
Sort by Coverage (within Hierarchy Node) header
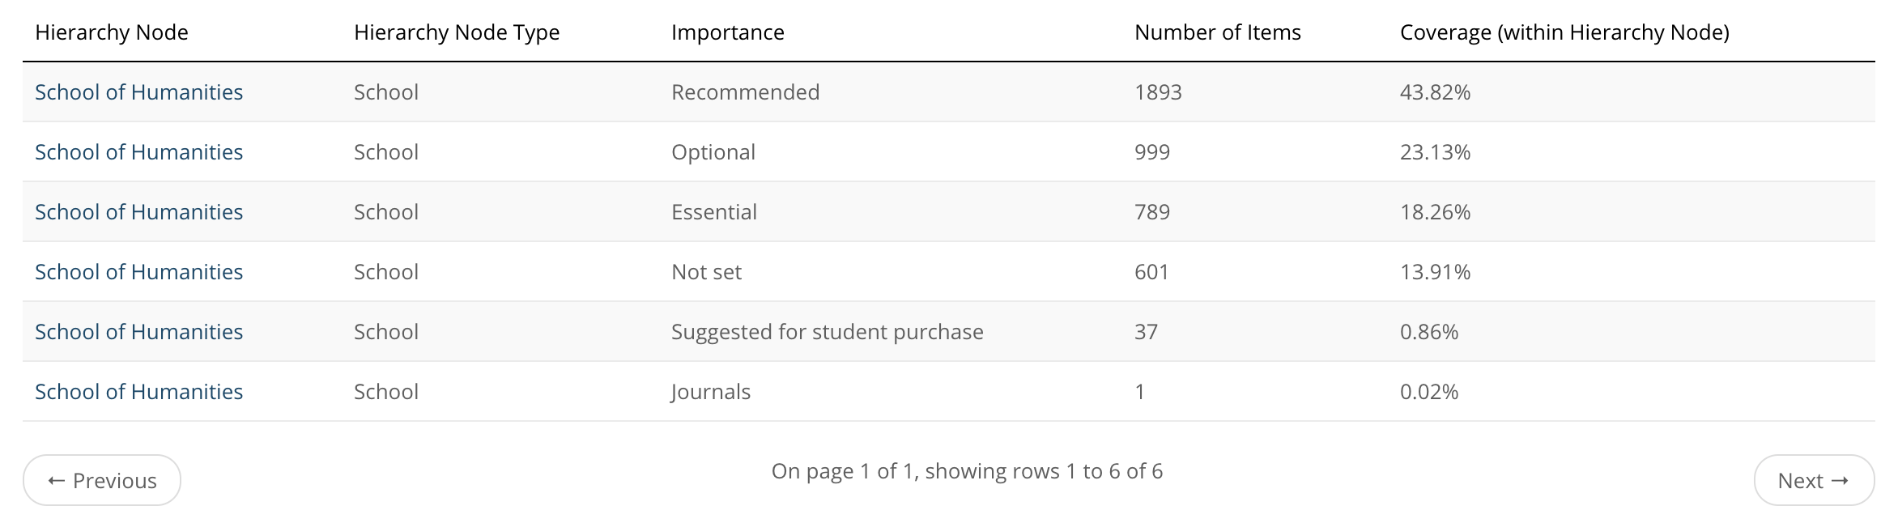[1564, 32]
